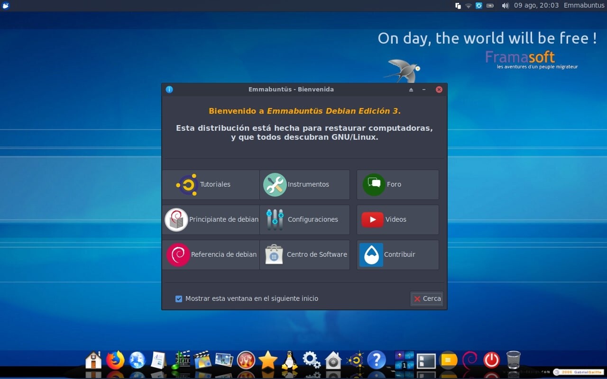Click the Wi-Fi network indicator
Image resolution: width=607 pixels, height=379 pixels.
pyautogui.click(x=469, y=6)
